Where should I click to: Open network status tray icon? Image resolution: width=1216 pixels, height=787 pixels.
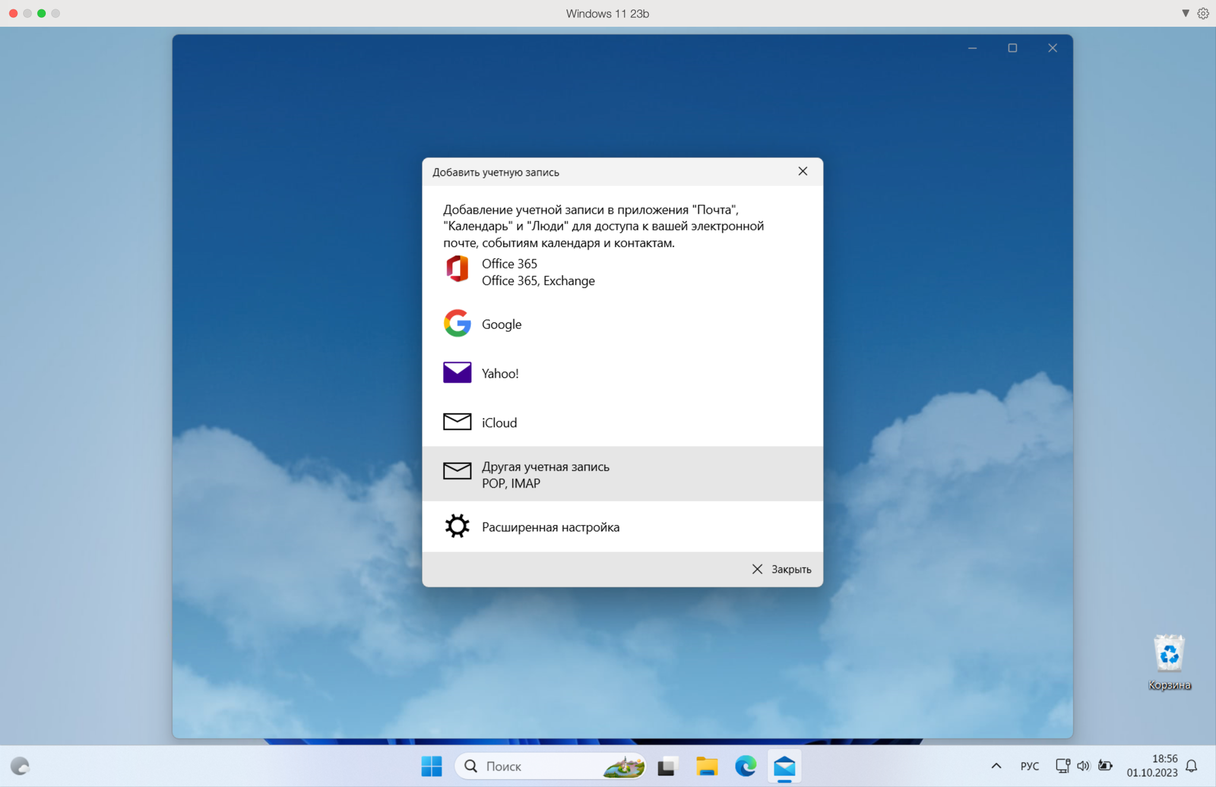(1063, 766)
